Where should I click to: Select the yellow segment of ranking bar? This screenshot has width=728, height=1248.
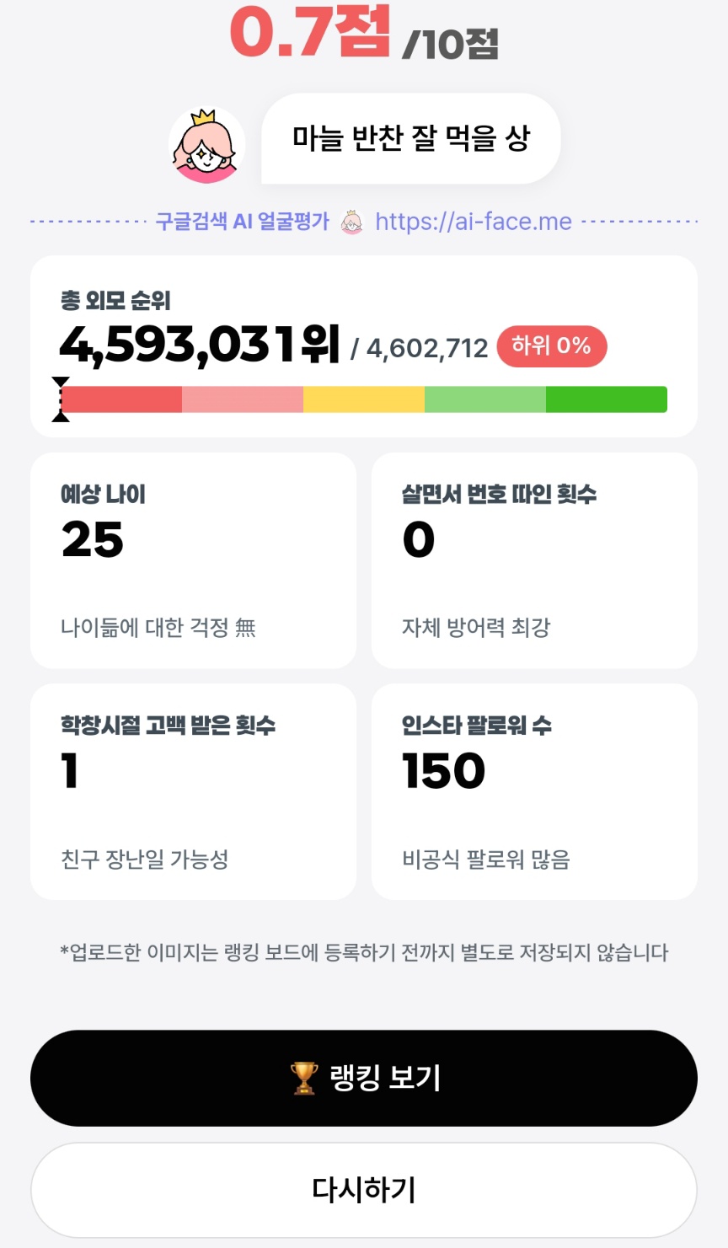(x=364, y=399)
